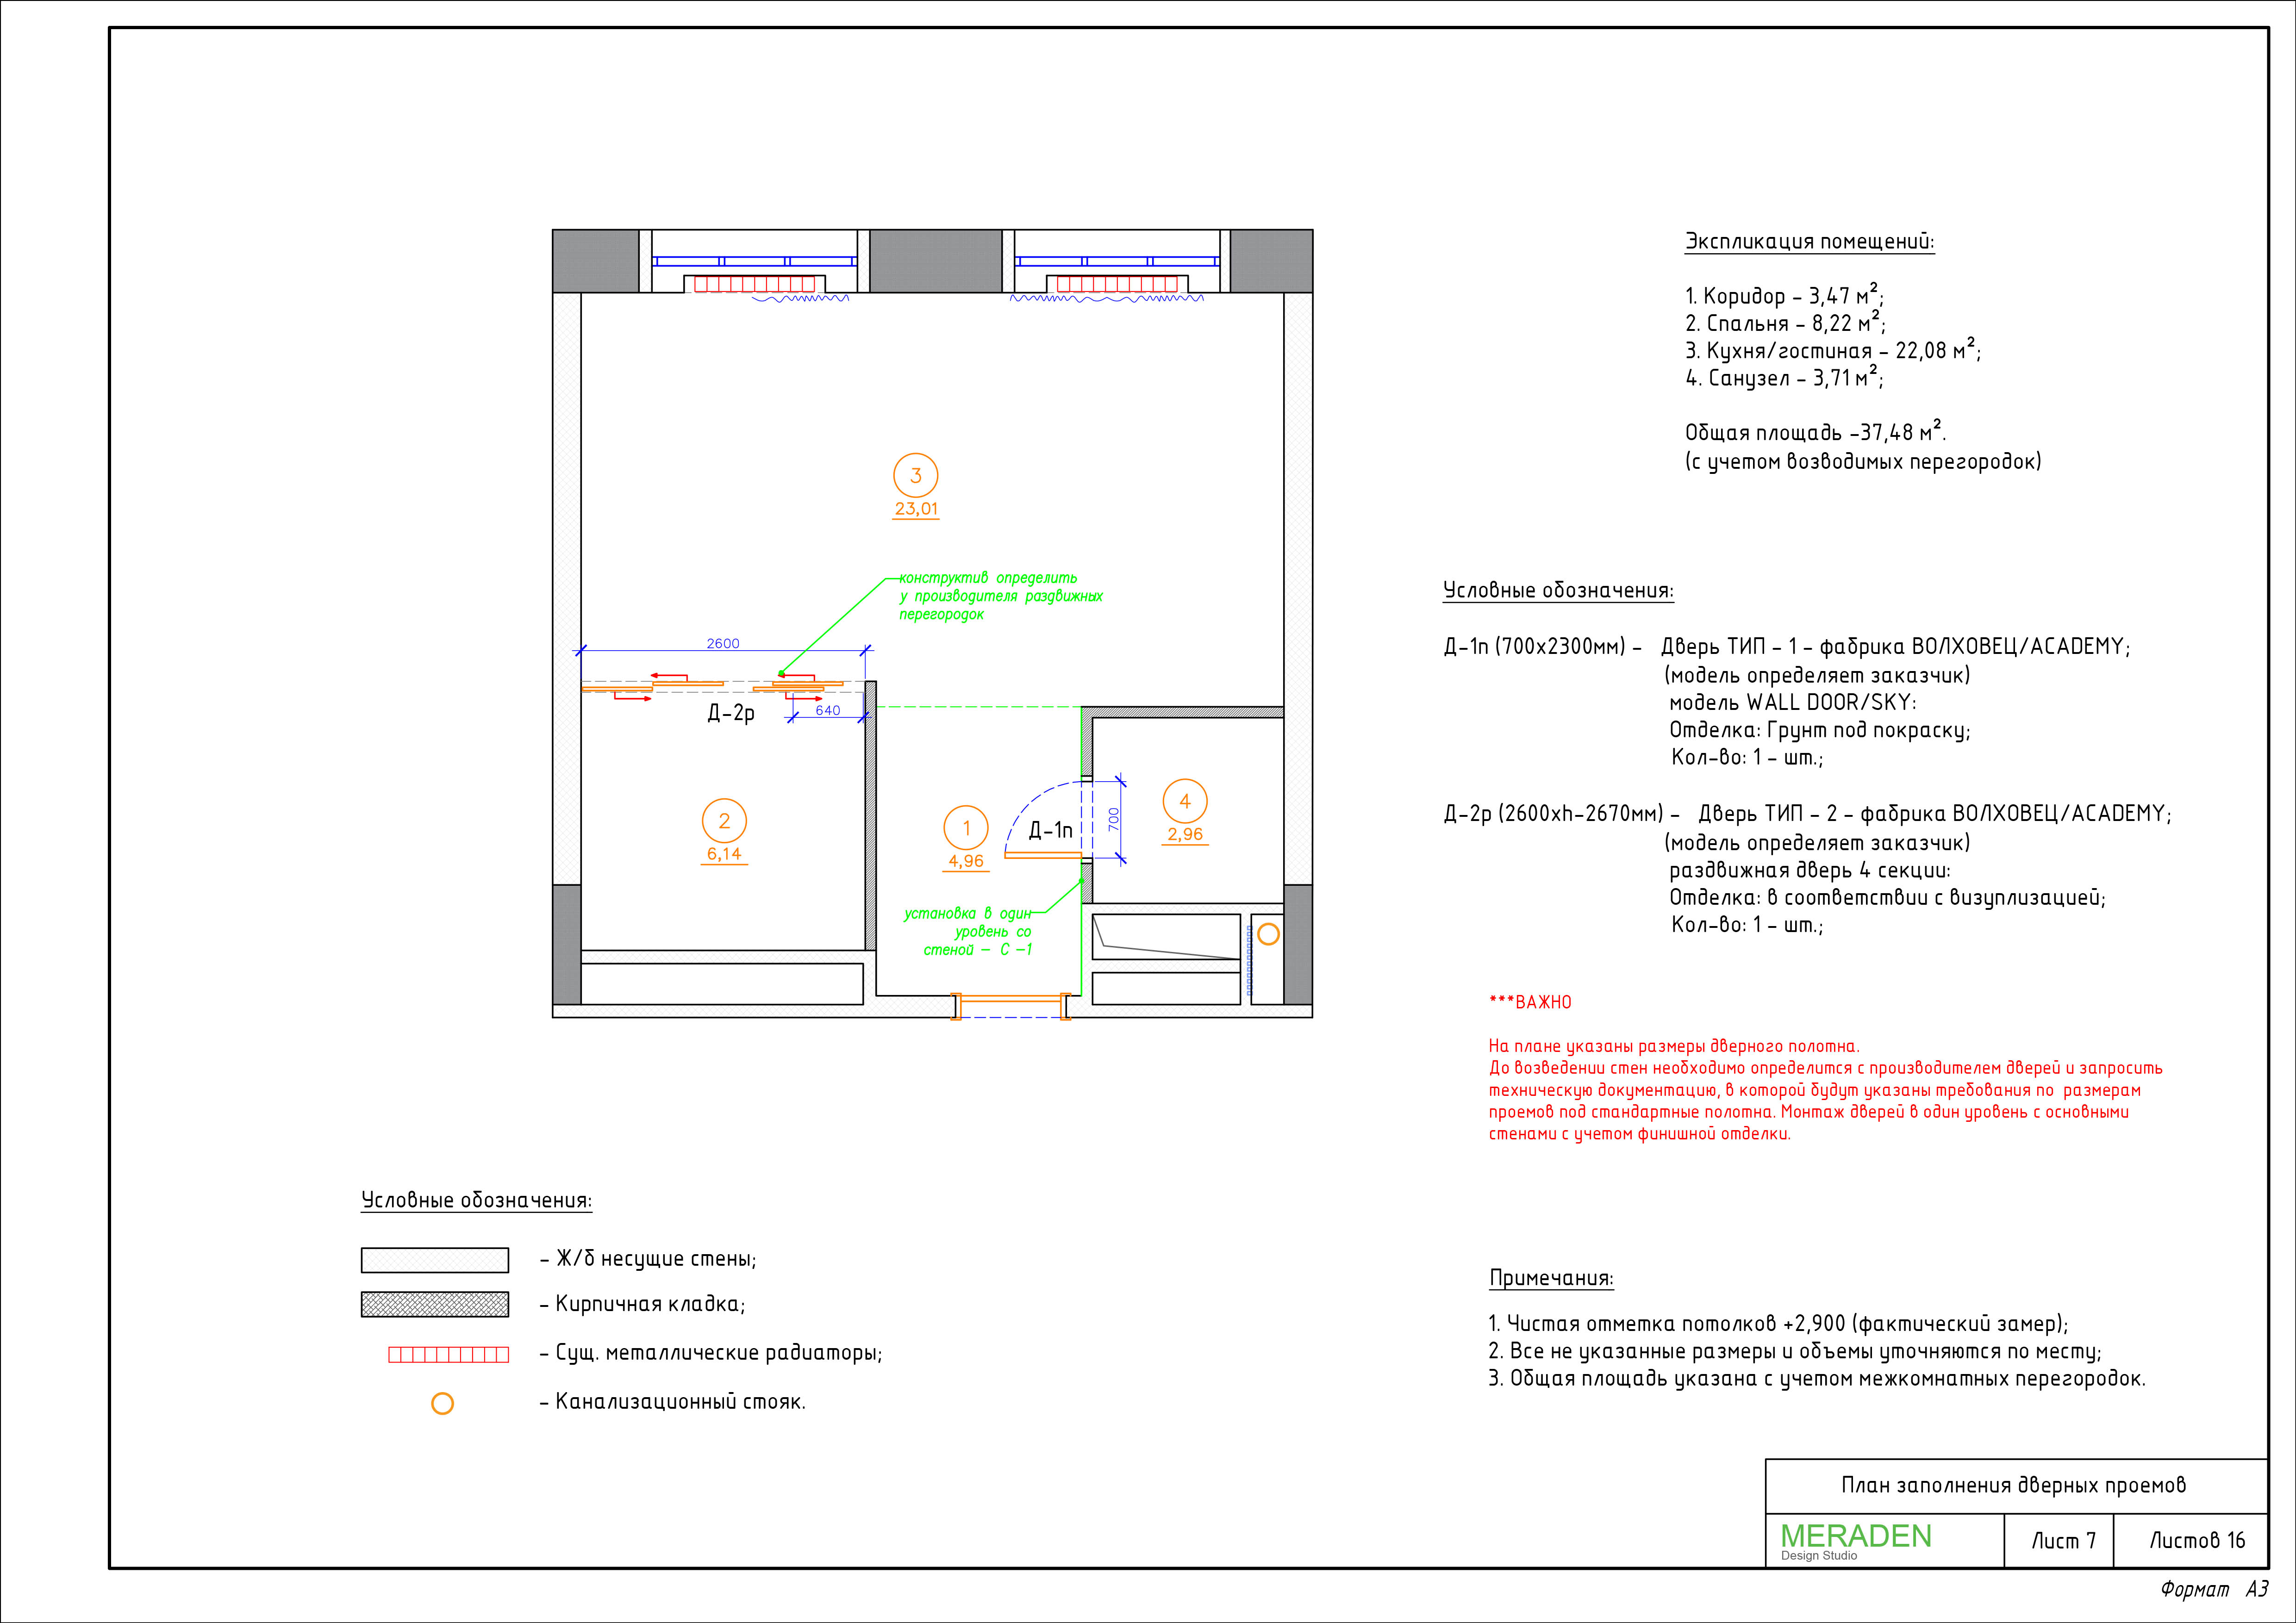Select the green note 'конструктив определить'
This screenshot has height=1623, width=2296.
click(x=1000, y=596)
